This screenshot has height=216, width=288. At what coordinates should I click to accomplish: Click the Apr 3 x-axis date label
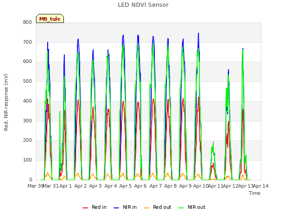(x=95, y=186)
